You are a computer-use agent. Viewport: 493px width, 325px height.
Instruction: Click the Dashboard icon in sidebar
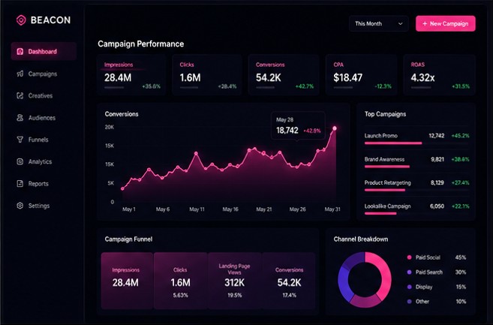pos(20,52)
